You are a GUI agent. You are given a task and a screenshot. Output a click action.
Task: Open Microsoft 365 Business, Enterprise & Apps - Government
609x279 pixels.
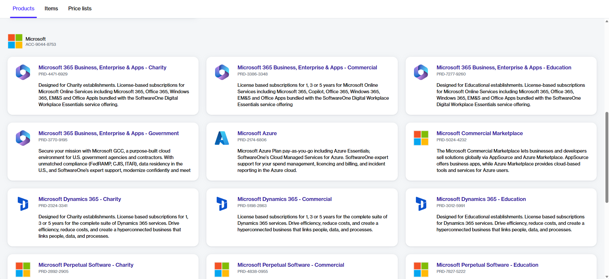(x=108, y=133)
